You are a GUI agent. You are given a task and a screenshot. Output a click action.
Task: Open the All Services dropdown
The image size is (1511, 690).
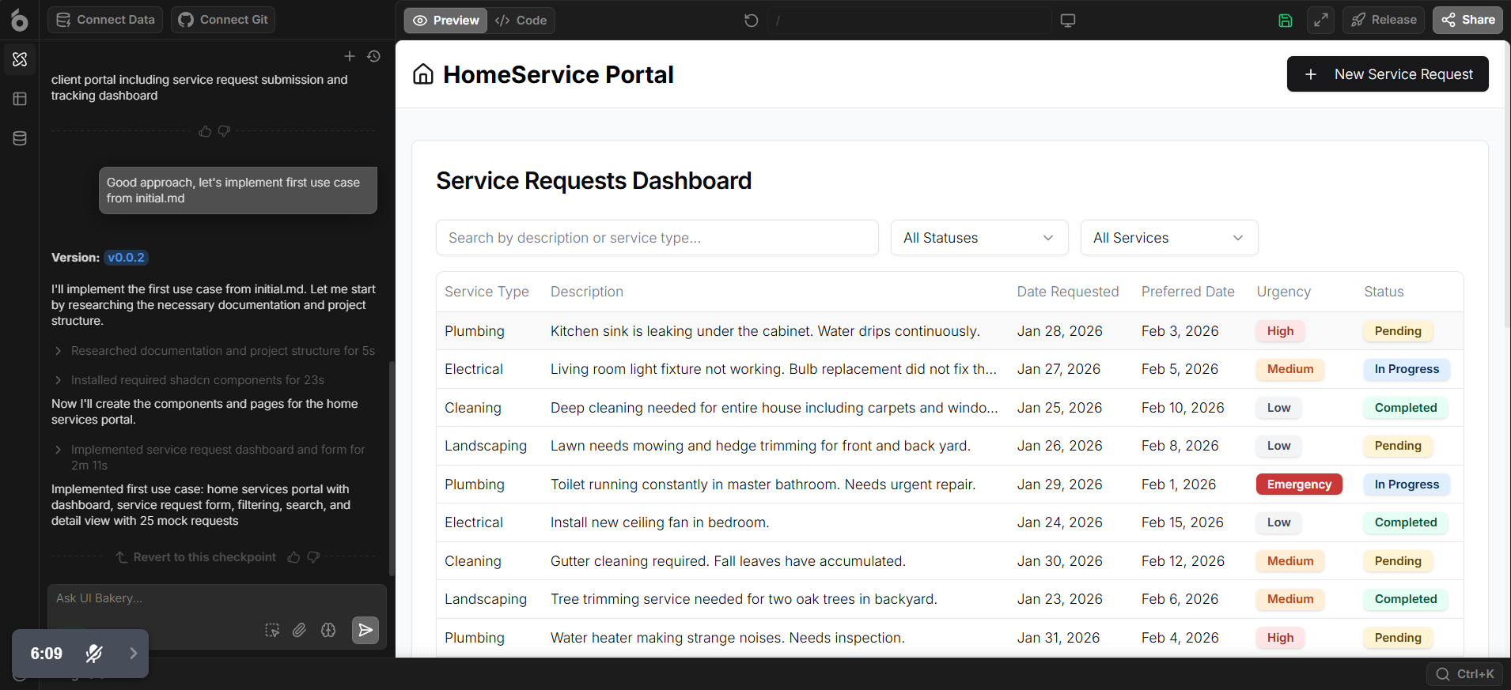click(x=1169, y=238)
